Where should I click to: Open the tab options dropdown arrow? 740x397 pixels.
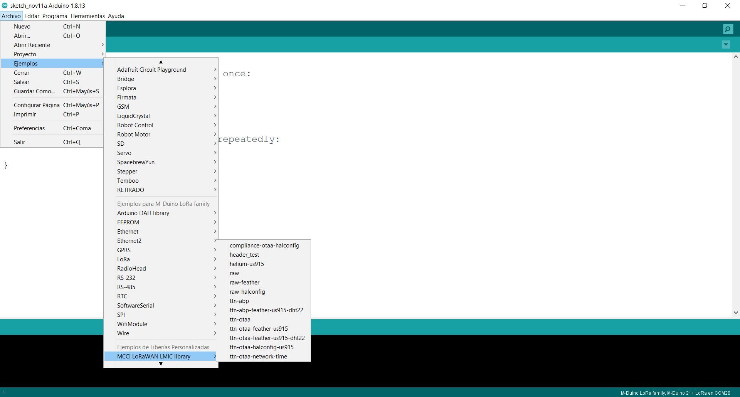tap(726, 45)
